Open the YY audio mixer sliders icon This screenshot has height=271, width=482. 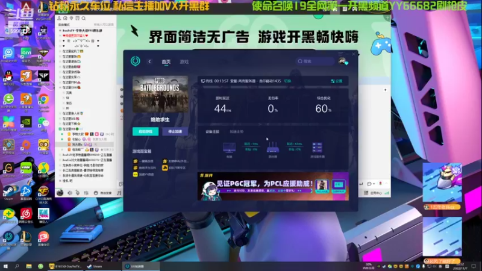(86, 193)
